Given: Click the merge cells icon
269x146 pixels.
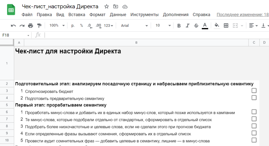Looking at the screenshot, I should click(235, 26).
